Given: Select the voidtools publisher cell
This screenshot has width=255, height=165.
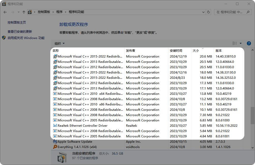Looking at the screenshot, I should click(133, 147).
